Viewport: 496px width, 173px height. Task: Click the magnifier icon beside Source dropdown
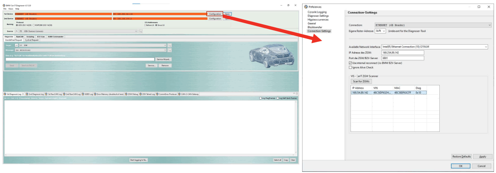coord(140,31)
